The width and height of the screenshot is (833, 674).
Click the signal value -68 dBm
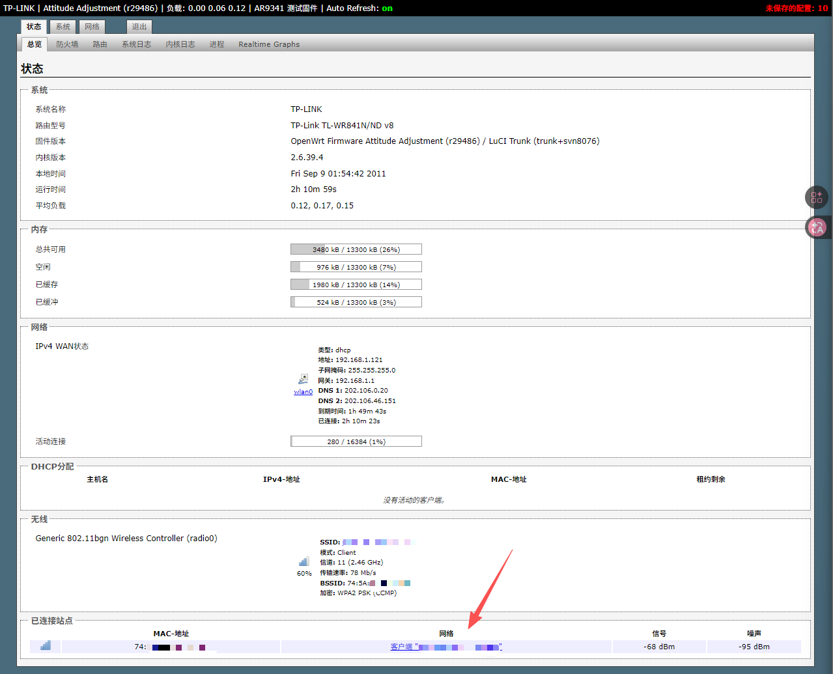pos(659,647)
